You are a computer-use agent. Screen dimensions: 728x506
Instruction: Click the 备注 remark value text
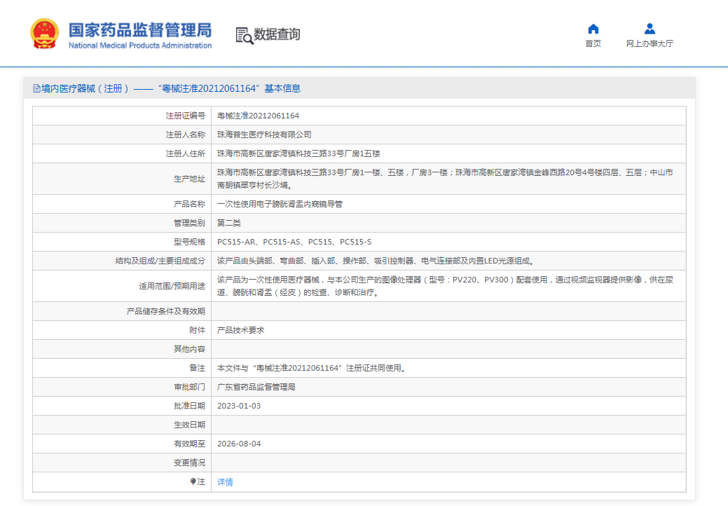coord(313,368)
